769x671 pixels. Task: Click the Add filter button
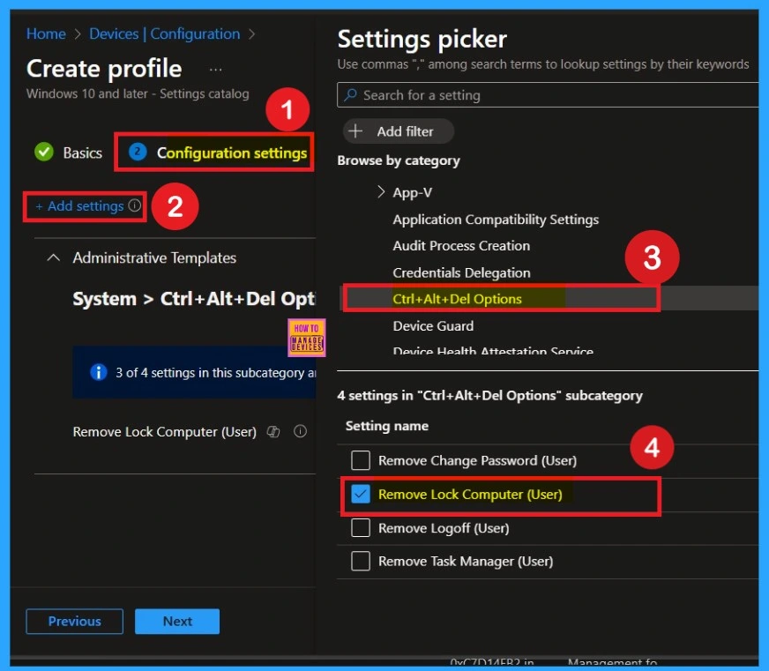pyautogui.click(x=399, y=131)
